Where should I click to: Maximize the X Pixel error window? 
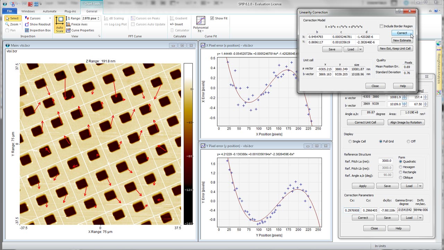[316, 45]
